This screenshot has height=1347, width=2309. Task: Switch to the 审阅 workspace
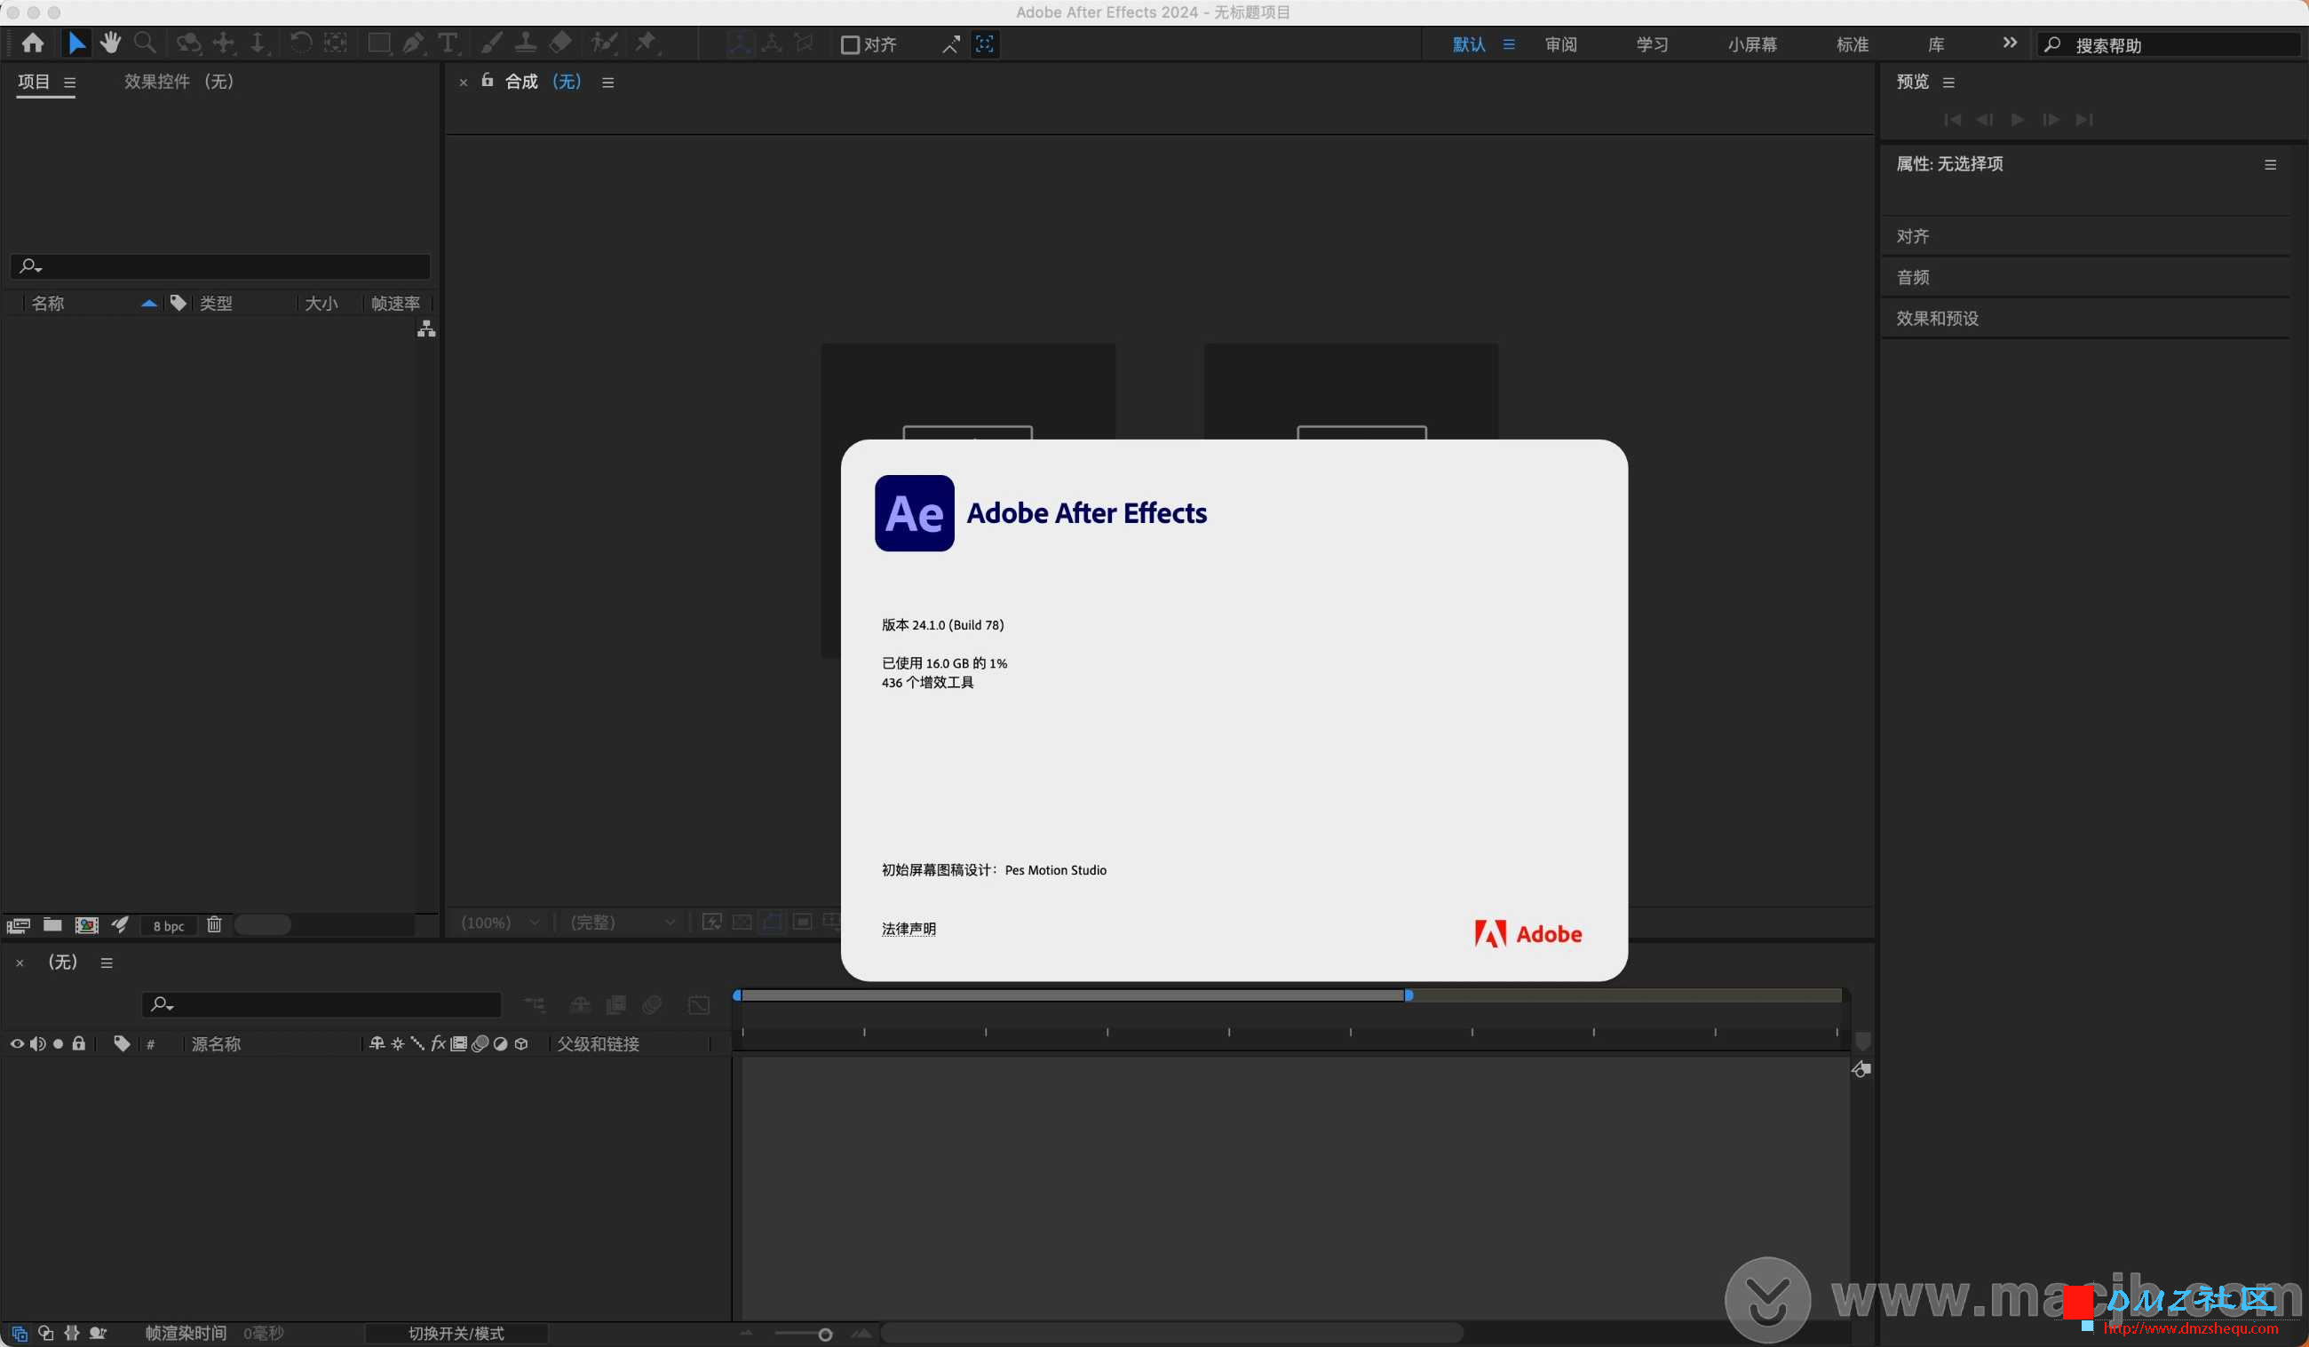(x=1560, y=44)
